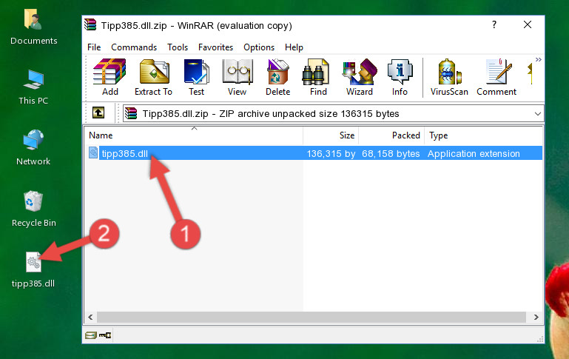
Task: Run VirusScan on the archive
Action: (449, 77)
